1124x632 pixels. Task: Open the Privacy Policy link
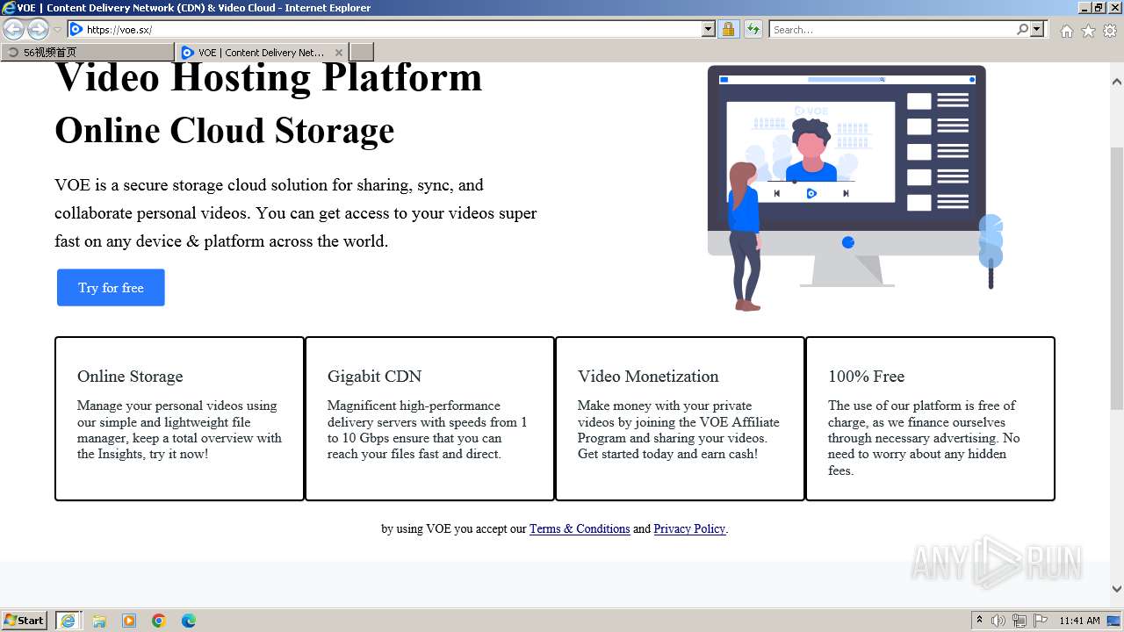[689, 528]
